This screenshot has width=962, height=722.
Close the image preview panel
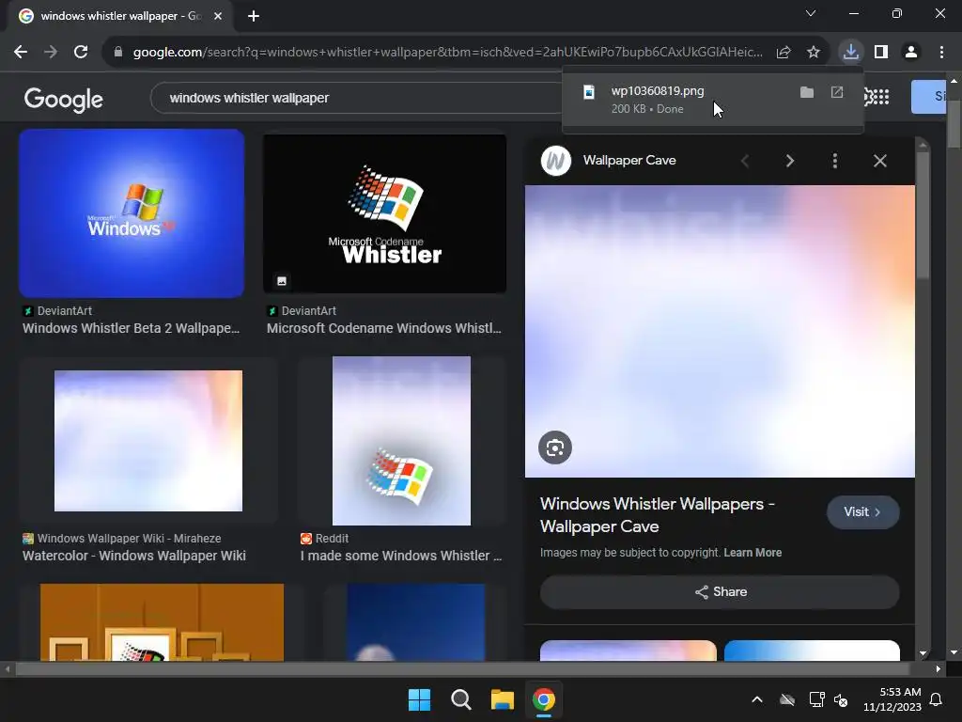pos(879,161)
